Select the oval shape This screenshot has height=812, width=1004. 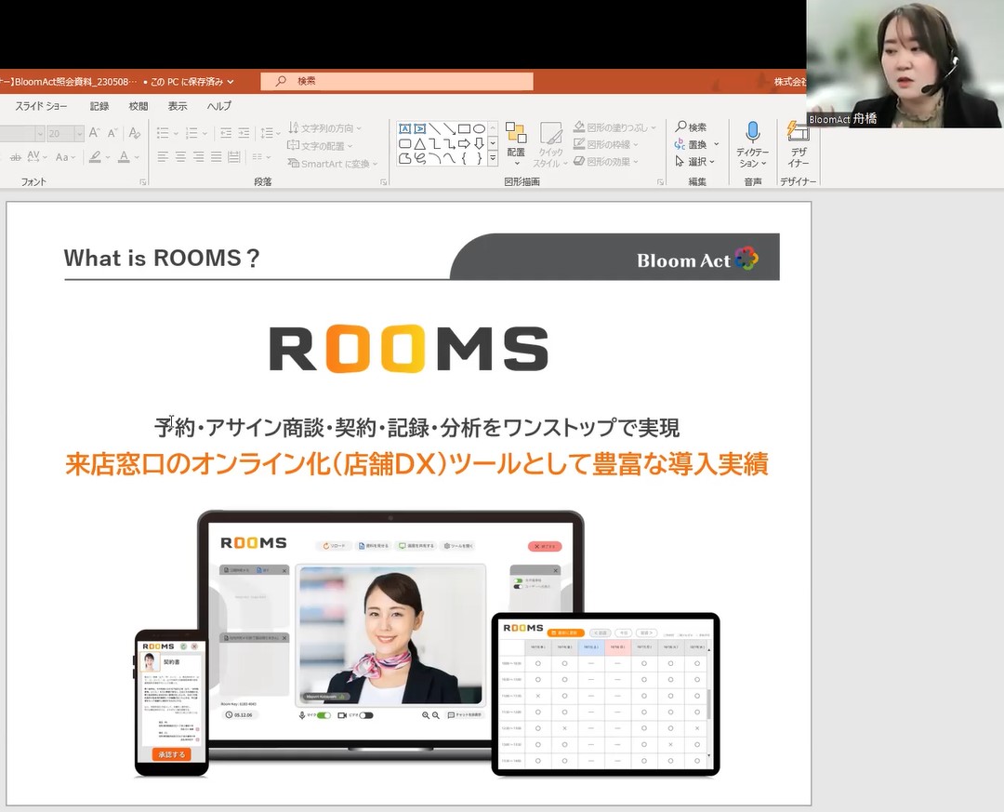(479, 128)
